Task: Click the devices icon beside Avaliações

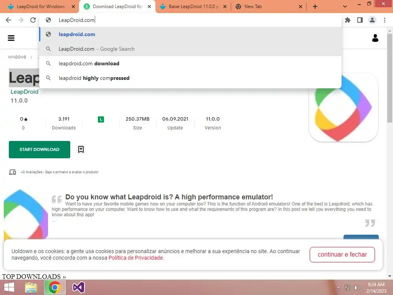Action: tap(13, 172)
